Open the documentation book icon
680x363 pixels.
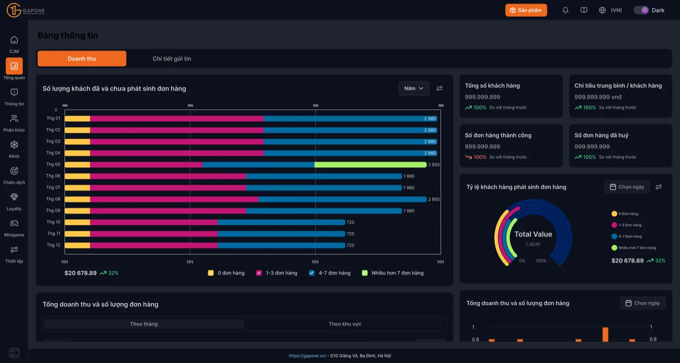pyautogui.click(x=584, y=10)
